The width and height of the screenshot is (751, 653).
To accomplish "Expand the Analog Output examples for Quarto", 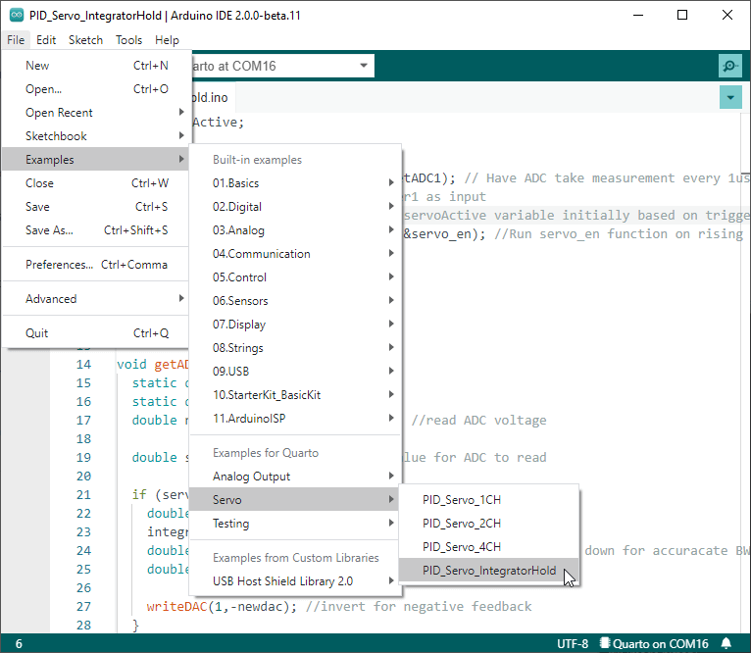I will point(295,476).
